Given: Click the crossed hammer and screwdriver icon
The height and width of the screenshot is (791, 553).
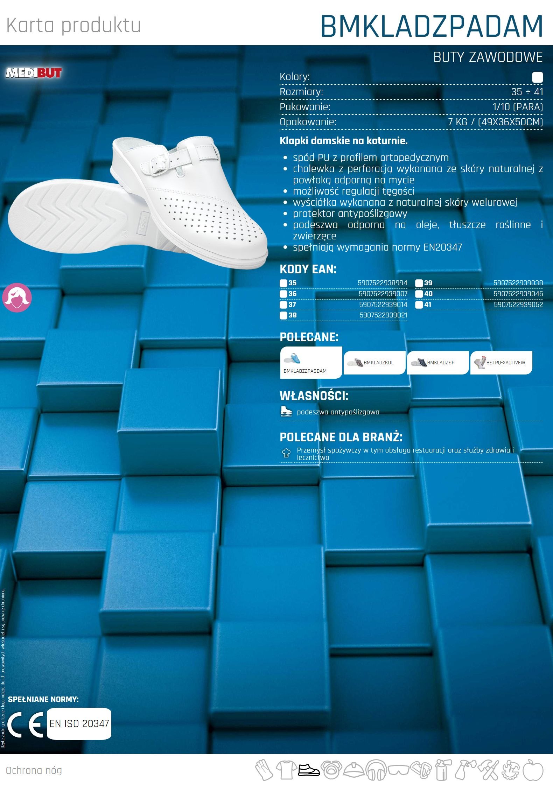Looking at the screenshot, I should point(488,770).
